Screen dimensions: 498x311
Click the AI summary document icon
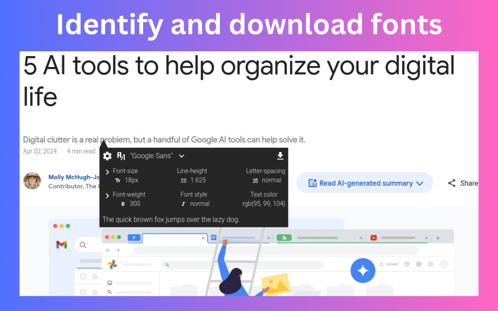(312, 183)
